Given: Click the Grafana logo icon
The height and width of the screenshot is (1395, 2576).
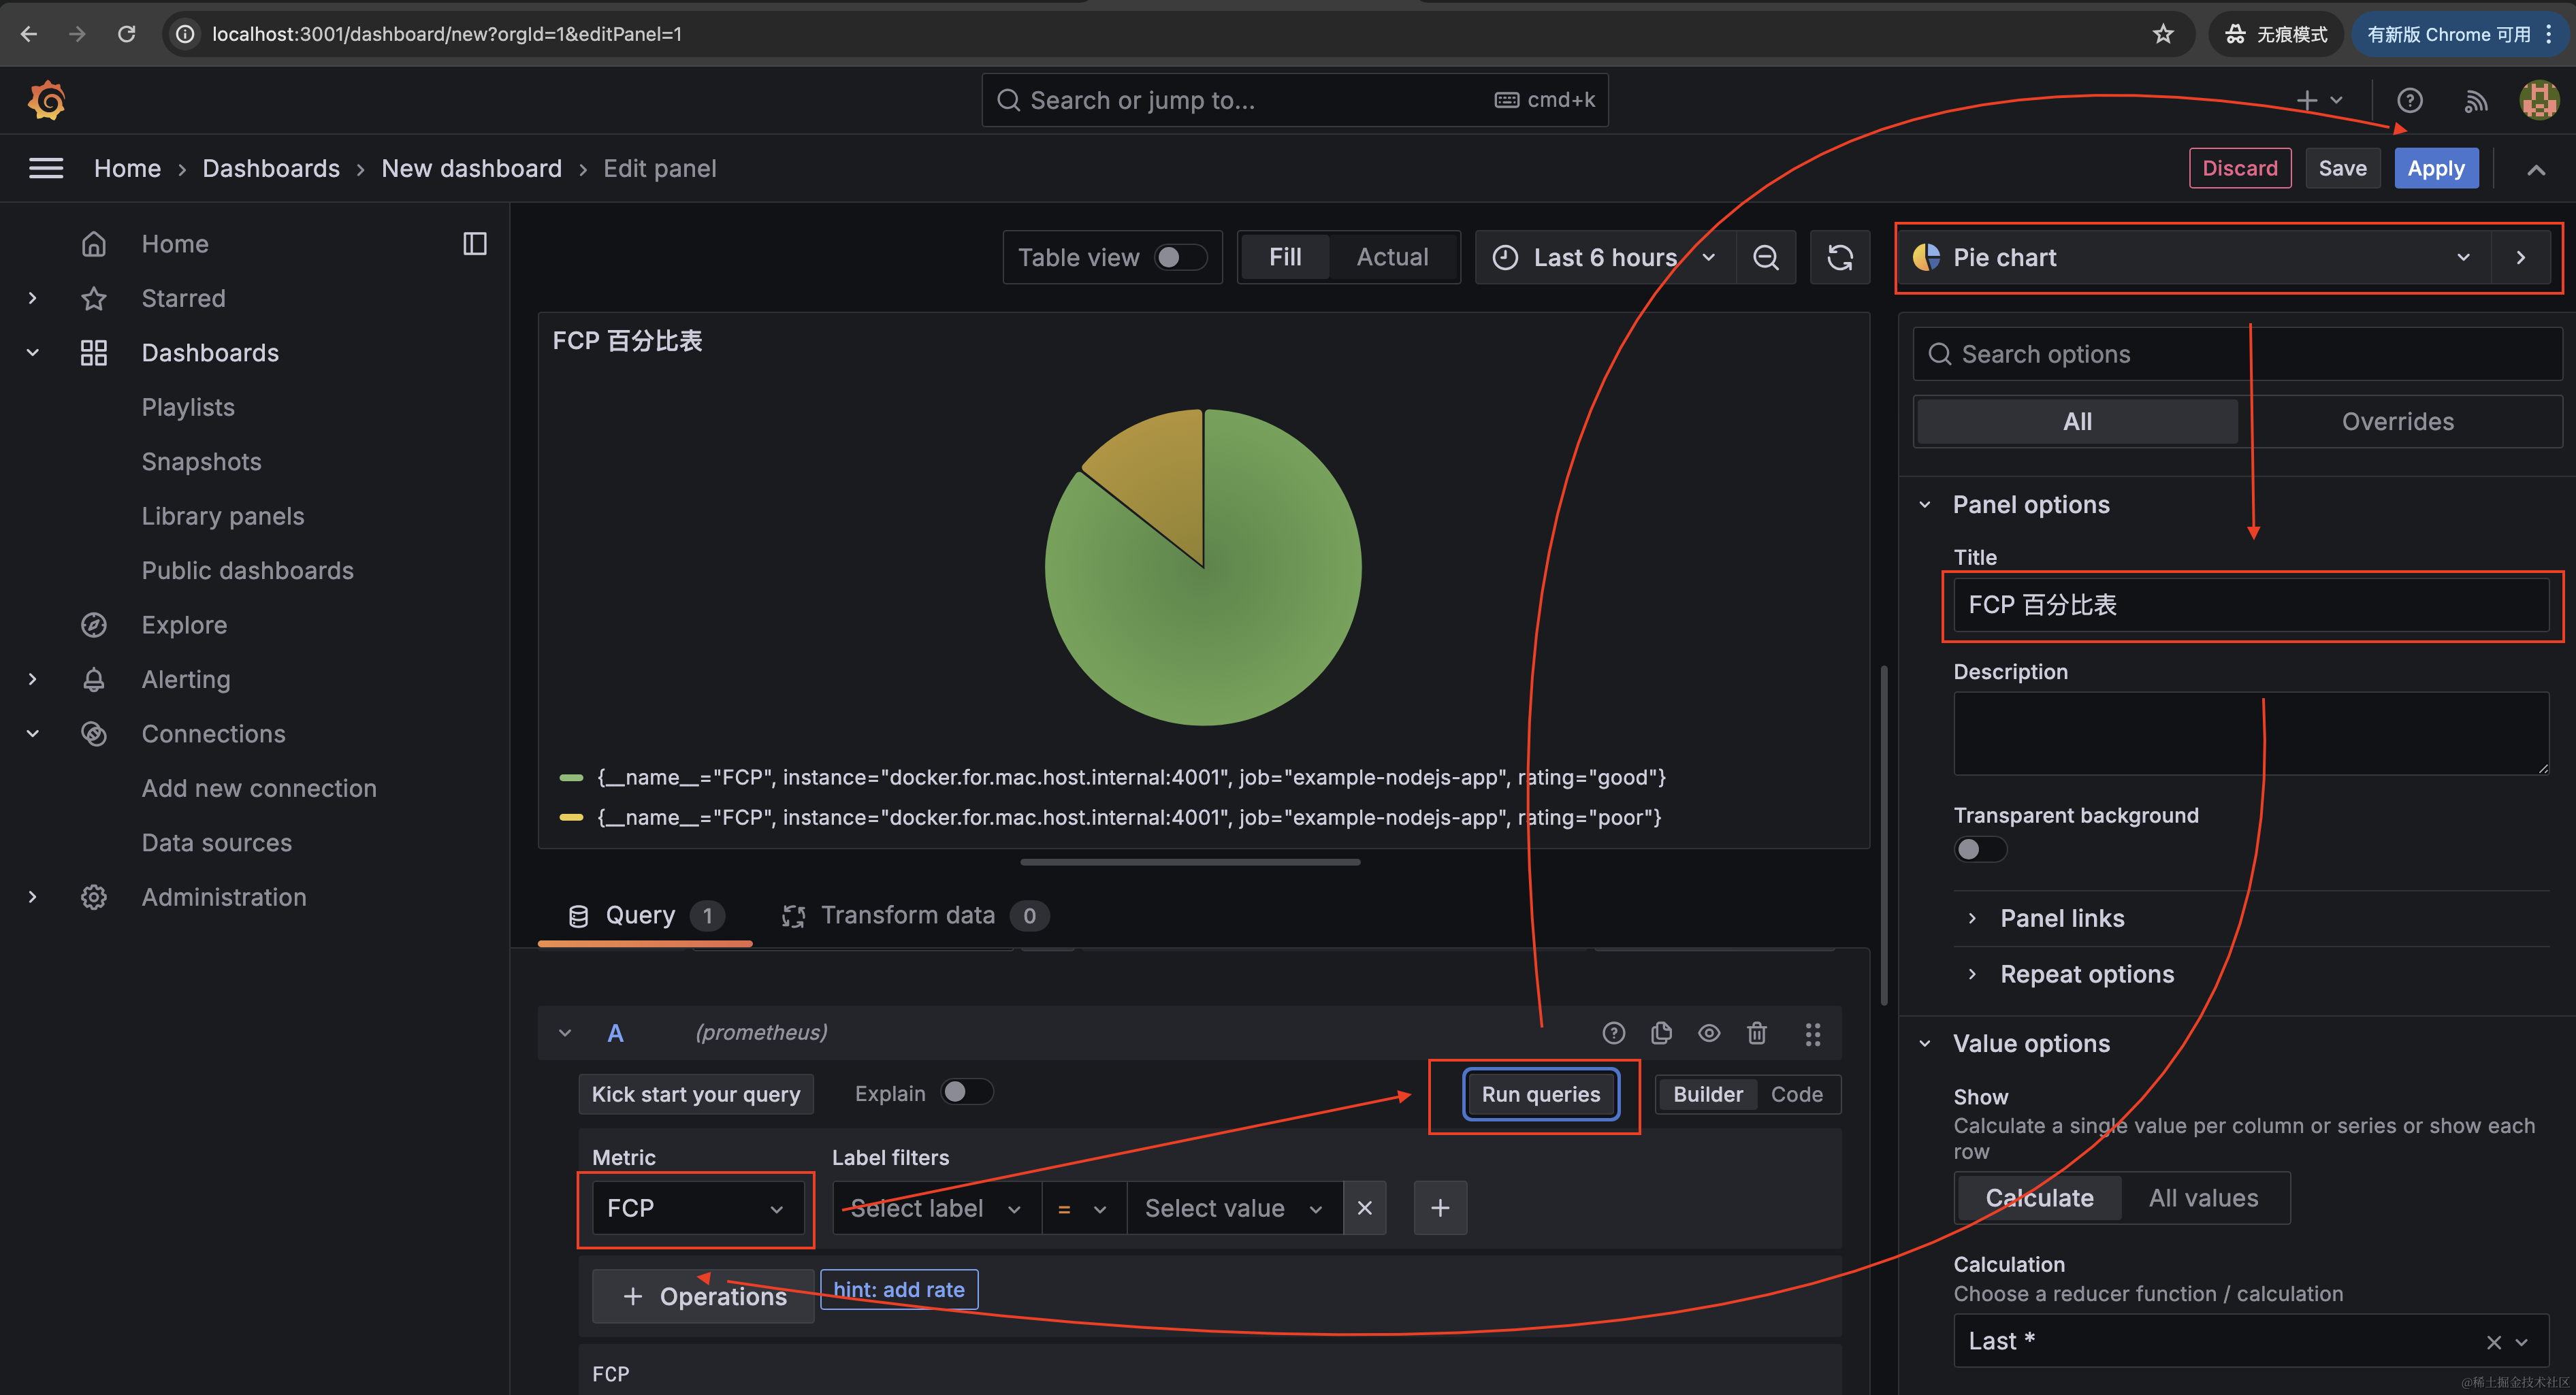Looking at the screenshot, I should [x=46, y=101].
